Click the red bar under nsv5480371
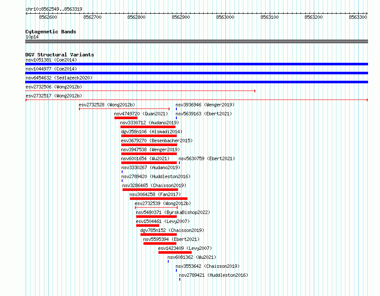Viewport: 380px width, 296px height. (157, 217)
